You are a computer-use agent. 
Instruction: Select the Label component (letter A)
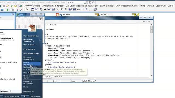tap(45, 9)
